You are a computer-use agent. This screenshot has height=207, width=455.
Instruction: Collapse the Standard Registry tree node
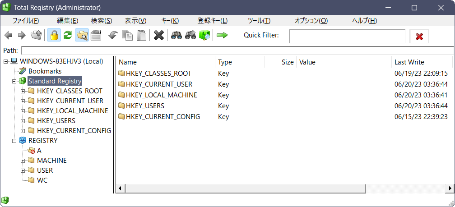pos(14,82)
